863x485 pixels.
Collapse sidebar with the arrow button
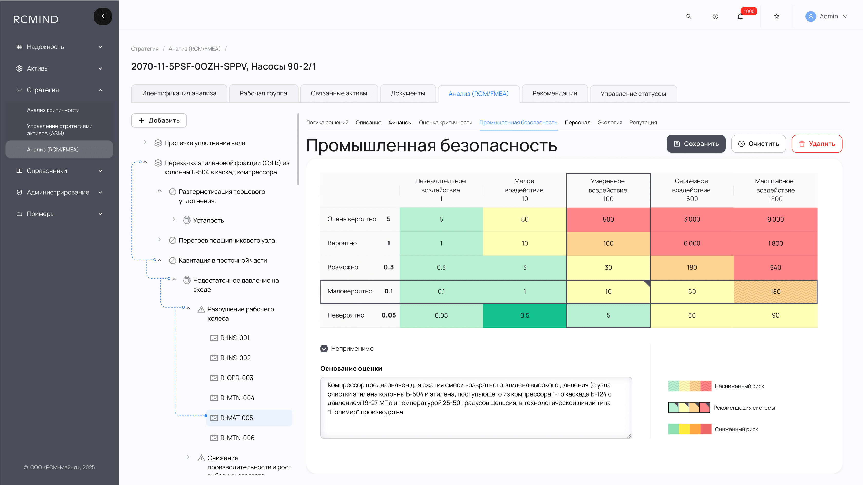(x=103, y=16)
